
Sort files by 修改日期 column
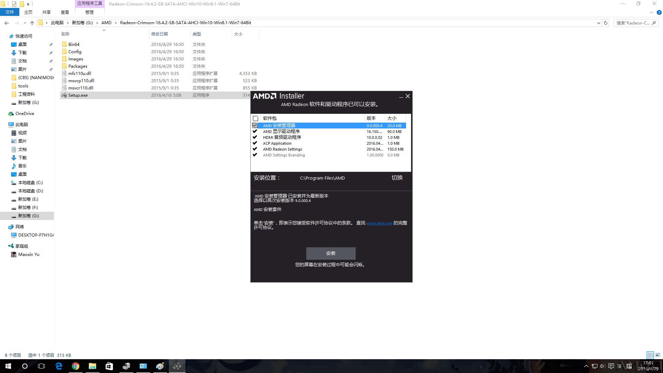[160, 34]
